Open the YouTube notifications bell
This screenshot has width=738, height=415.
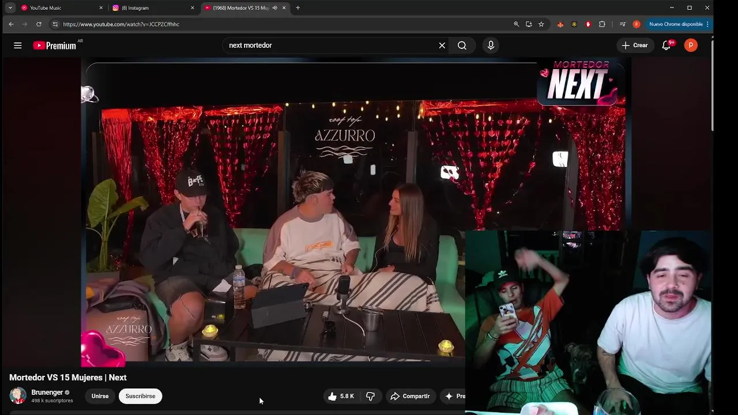click(667, 45)
